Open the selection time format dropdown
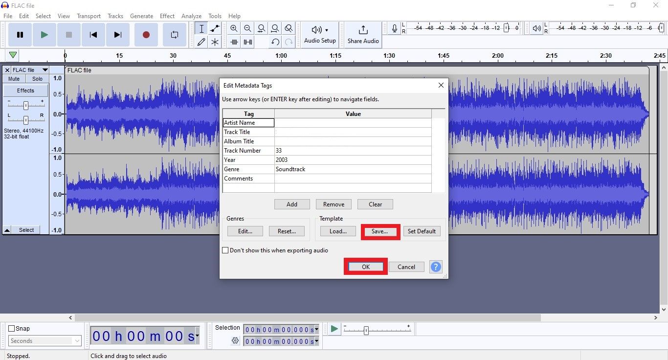668x360 pixels. (x=316, y=329)
